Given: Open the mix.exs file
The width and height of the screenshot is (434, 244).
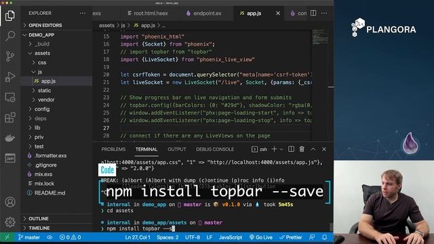Looking at the screenshot, I should (x=57, y=174).
